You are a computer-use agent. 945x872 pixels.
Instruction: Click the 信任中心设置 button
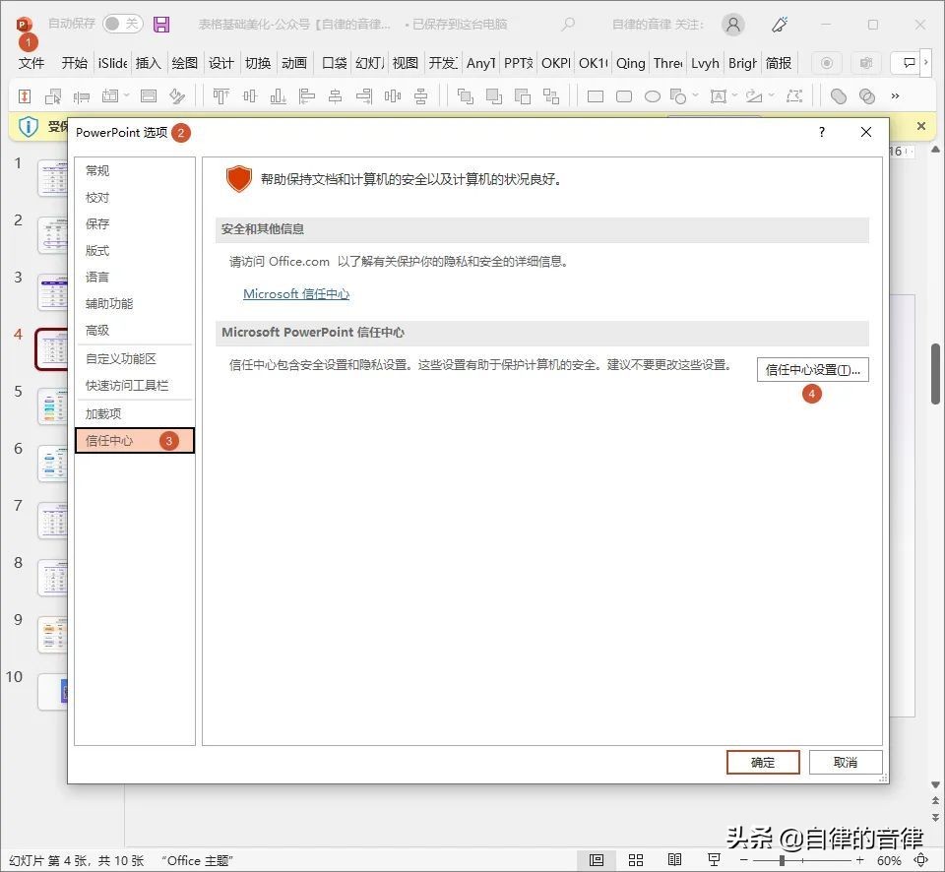point(812,370)
